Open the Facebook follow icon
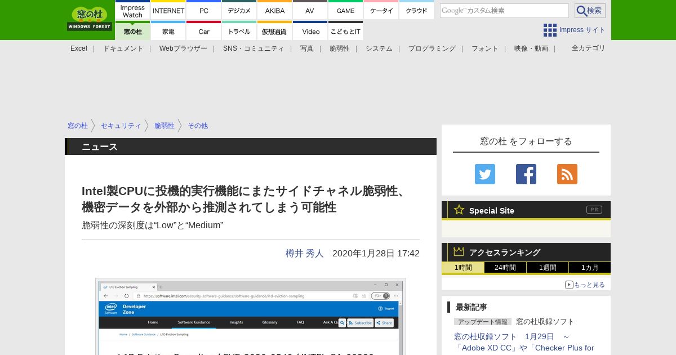This screenshot has height=355, width=676. tap(526, 174)
